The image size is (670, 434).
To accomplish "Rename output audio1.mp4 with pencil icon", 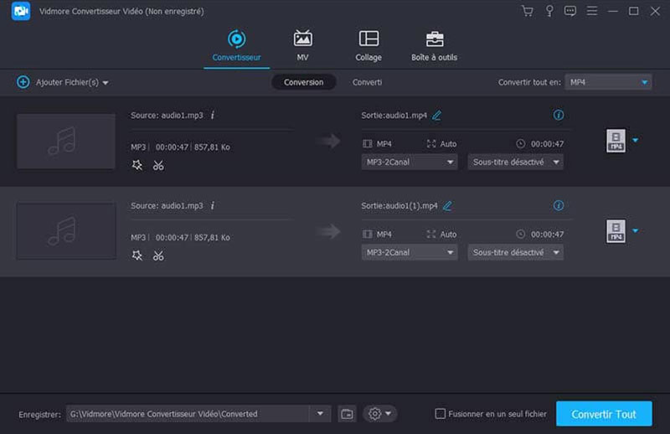I will [436, 115].
